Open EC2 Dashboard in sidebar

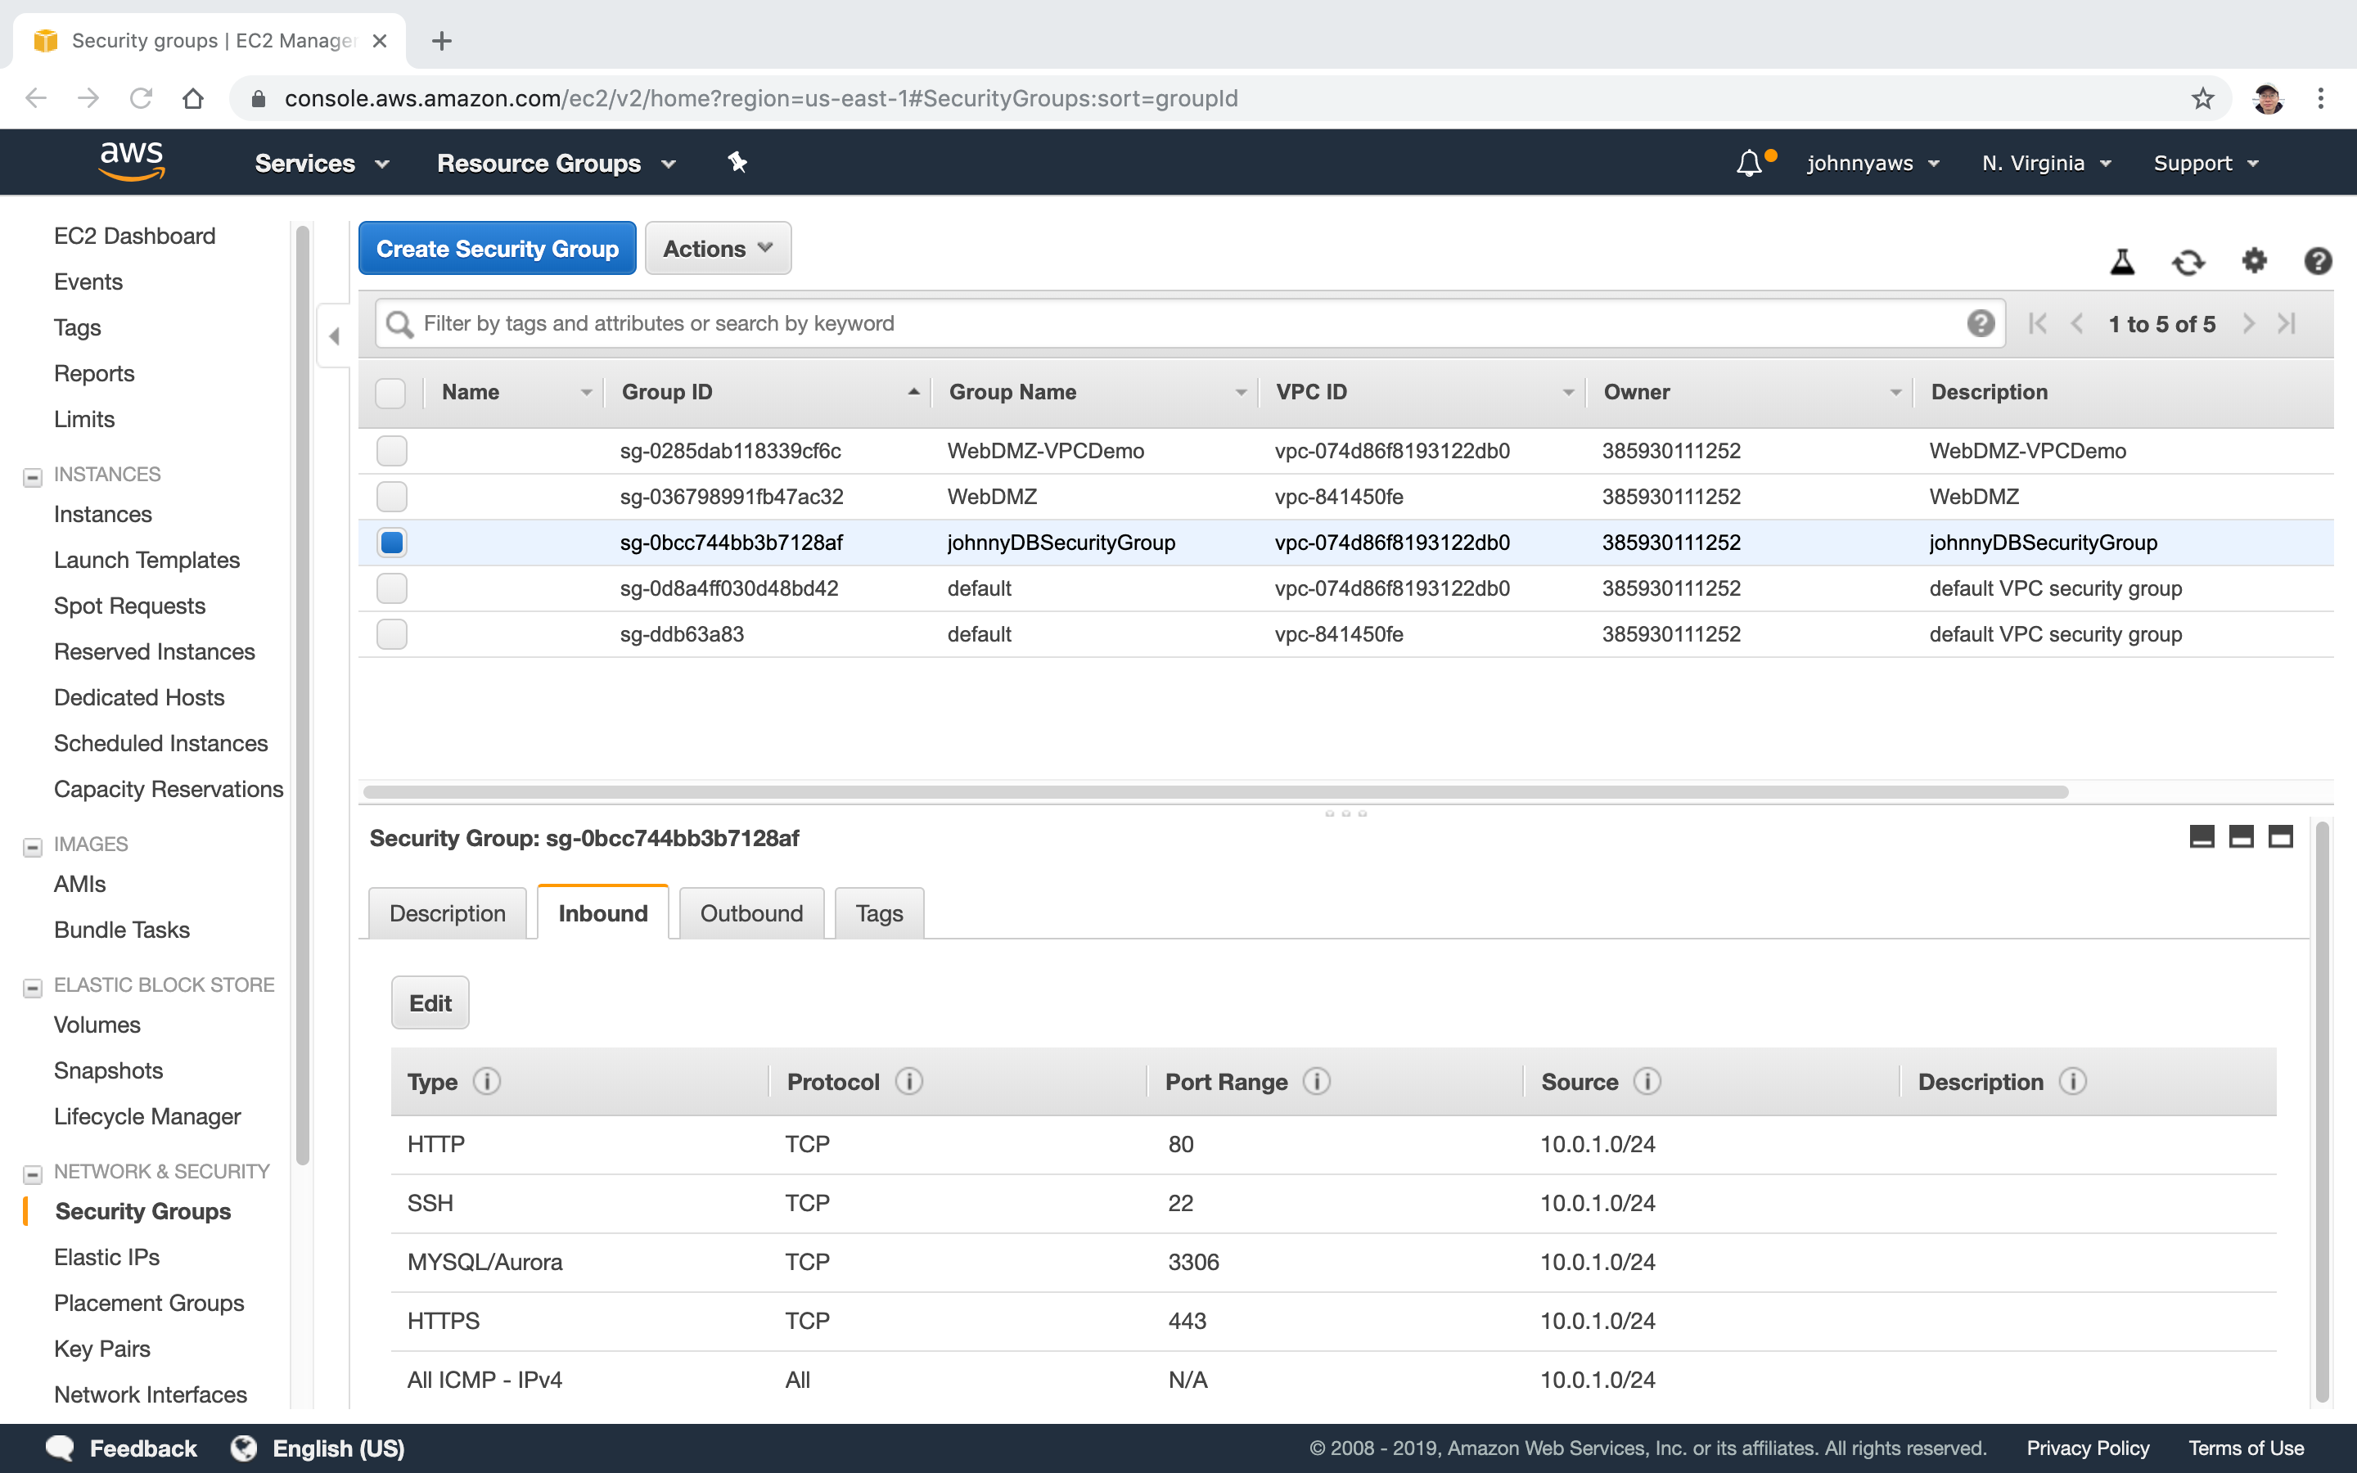pos(134,236)
